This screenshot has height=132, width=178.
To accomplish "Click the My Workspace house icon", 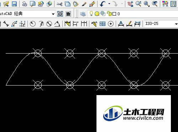I will pyautogui.click(x=68, y=14).
